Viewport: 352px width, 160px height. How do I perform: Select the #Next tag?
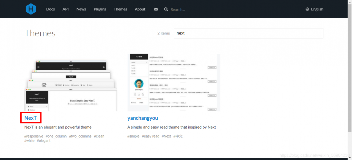(166, 136)
